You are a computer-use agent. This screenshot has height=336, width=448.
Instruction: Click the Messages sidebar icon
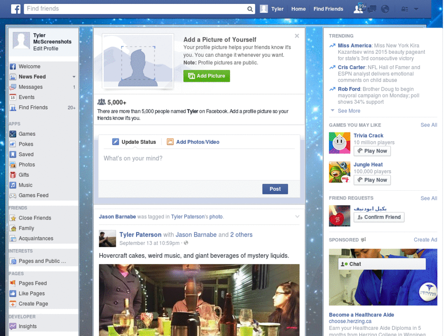(x=13, y=87)
